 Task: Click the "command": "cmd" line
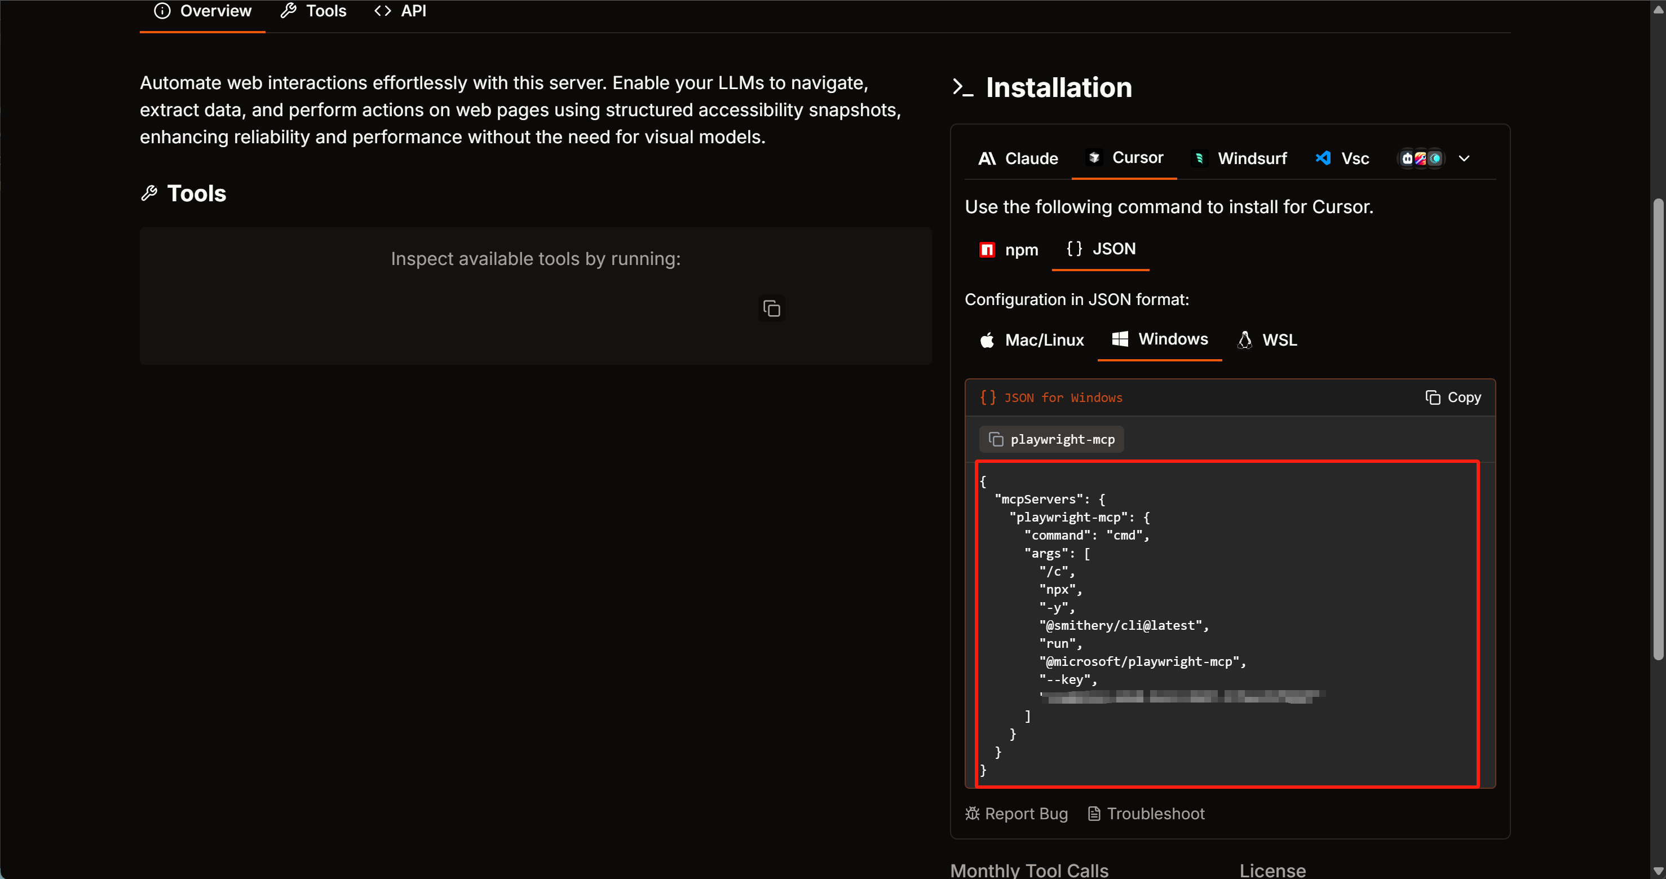[x=1087, y=536]
